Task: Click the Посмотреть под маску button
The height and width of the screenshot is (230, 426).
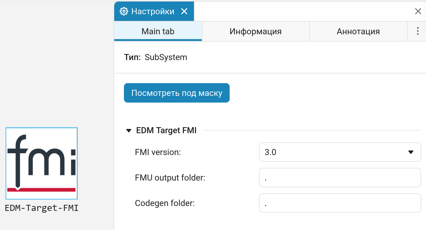Action: tap(177, 93)
